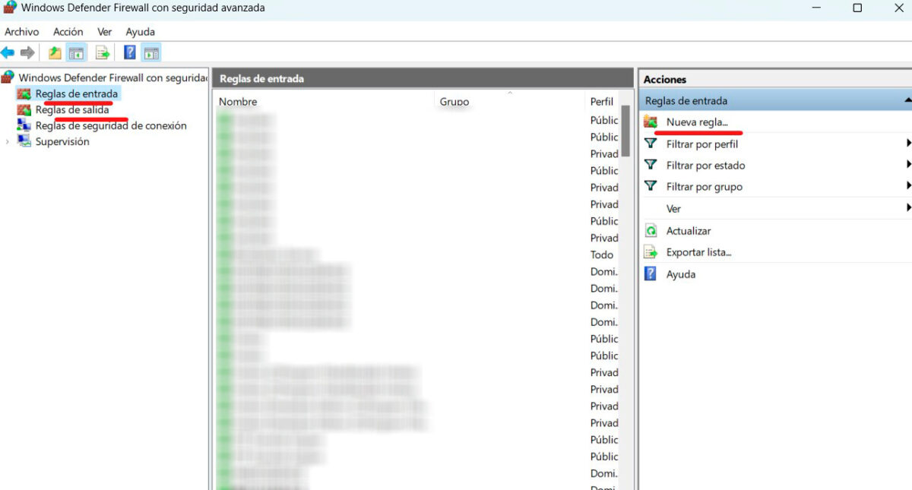Click Ayuda in the Acciones pane

tap(680, 274)
